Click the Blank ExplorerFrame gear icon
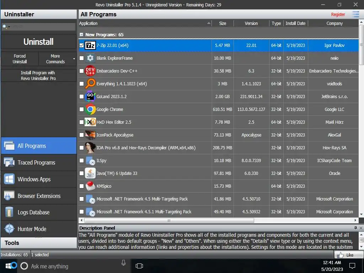364x273 pixels. (x=90, y=58)
